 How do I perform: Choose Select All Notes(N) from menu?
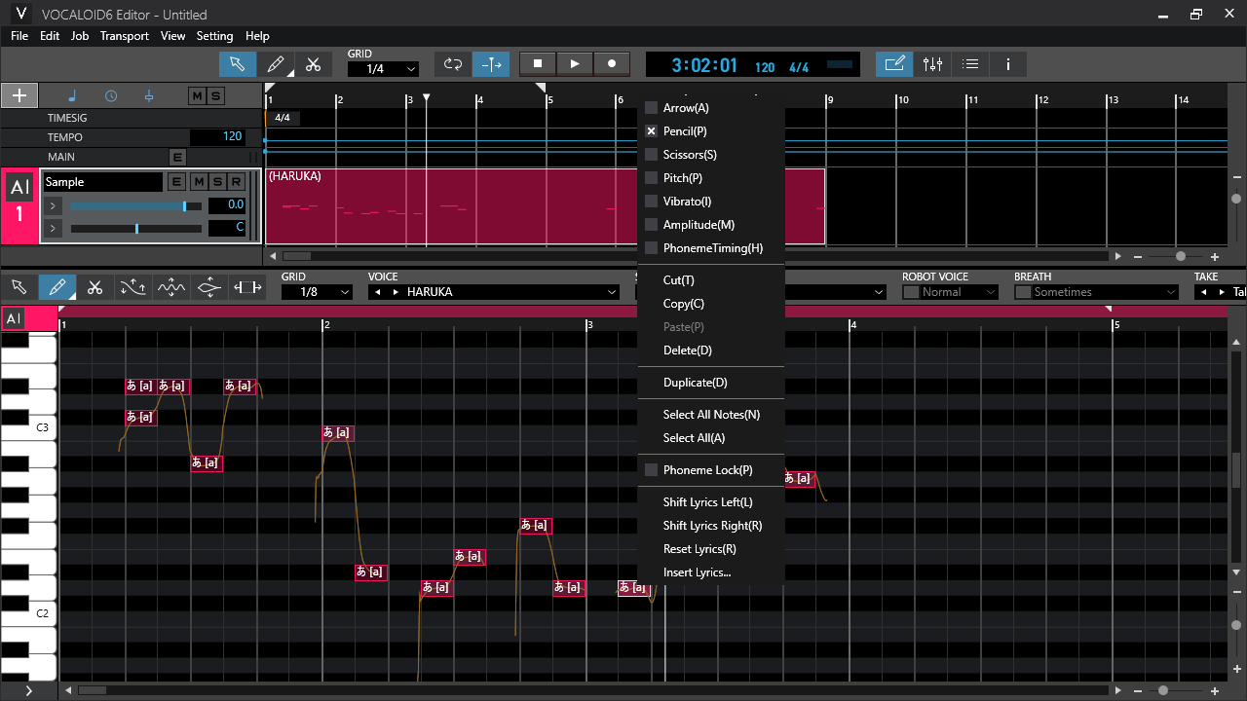click(711, 415)
